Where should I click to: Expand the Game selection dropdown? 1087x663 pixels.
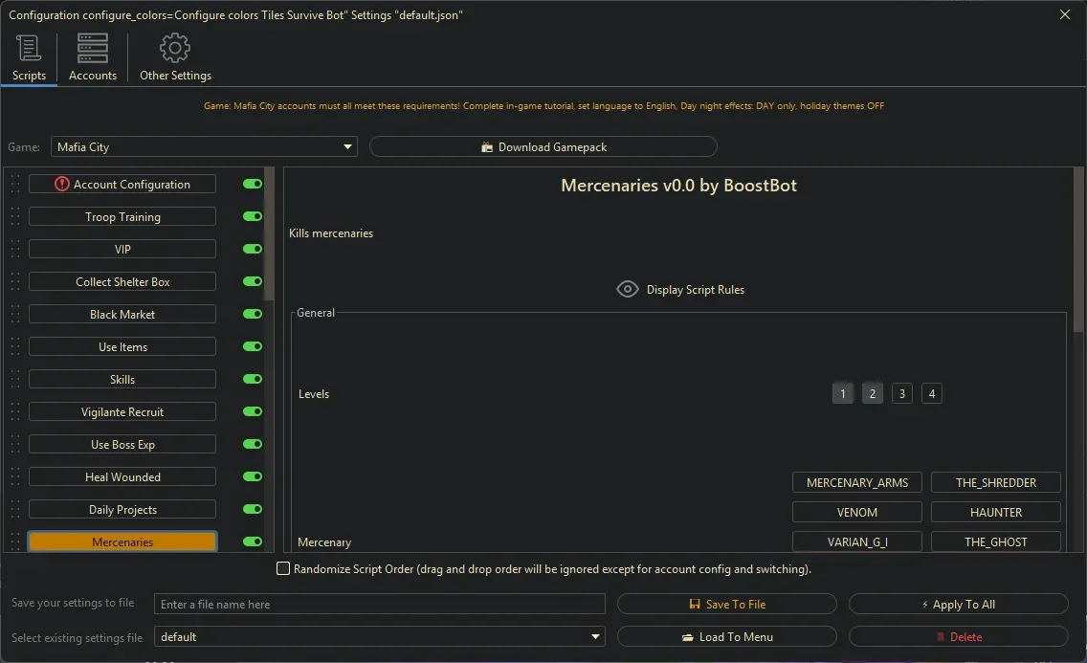coord(347,147)
